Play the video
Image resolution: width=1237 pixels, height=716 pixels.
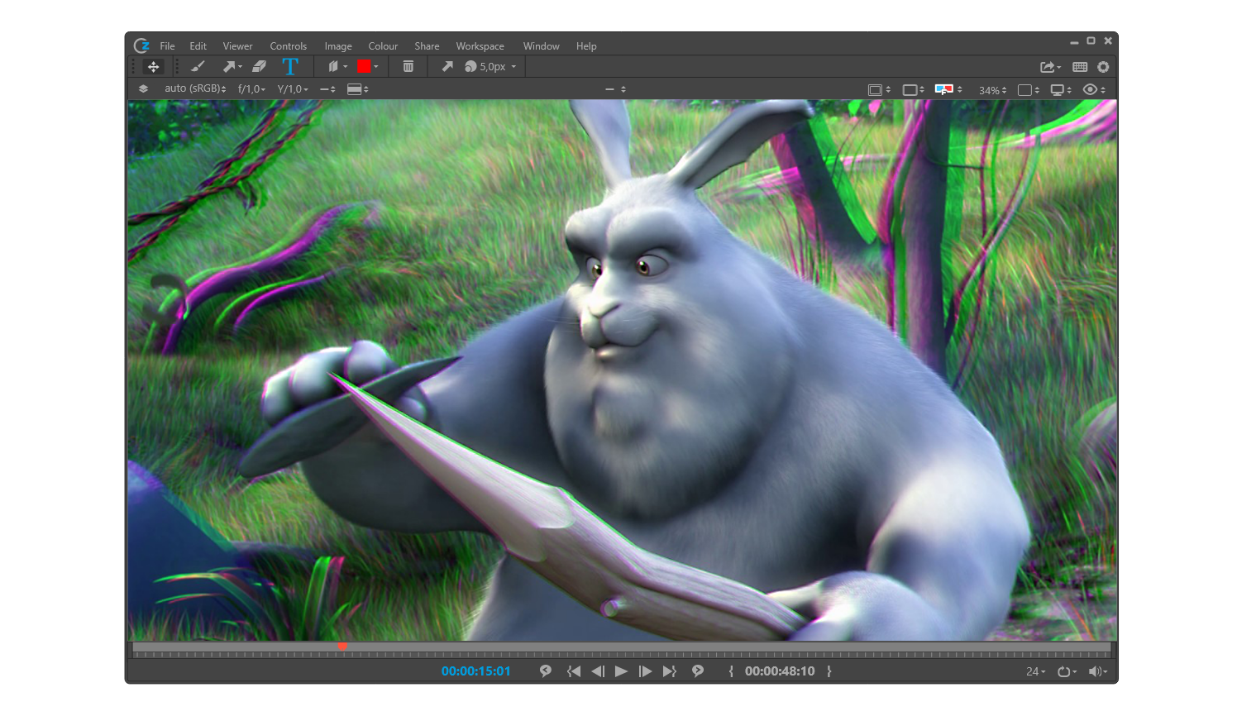pos(621,671)
